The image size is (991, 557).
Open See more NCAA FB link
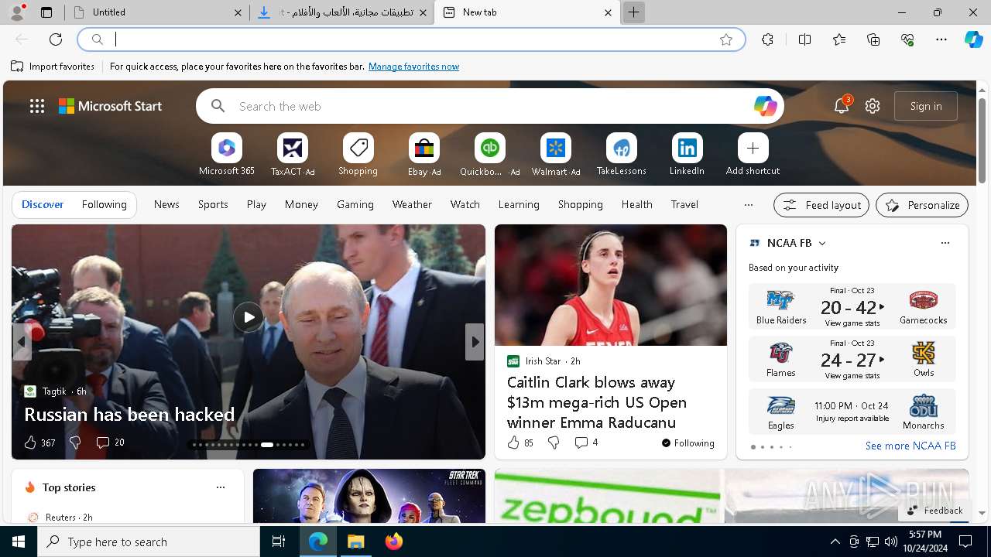[910, 446]
